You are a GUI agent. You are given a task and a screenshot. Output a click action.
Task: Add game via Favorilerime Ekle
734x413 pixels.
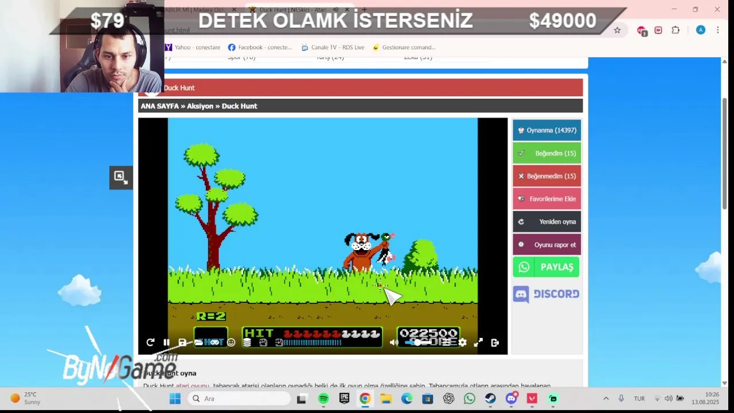tap(546, 199)
